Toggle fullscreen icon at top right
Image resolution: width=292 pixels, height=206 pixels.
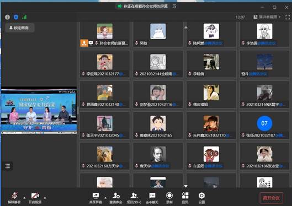tap(288, 17)
